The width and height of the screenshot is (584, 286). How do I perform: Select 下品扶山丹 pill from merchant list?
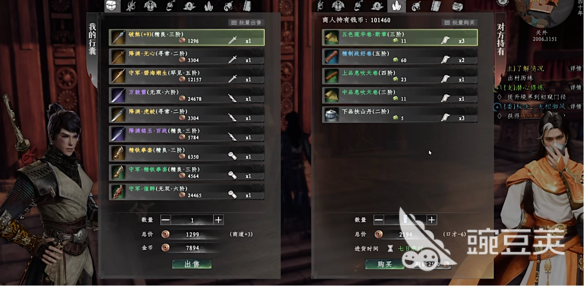[x=400, y=115]
